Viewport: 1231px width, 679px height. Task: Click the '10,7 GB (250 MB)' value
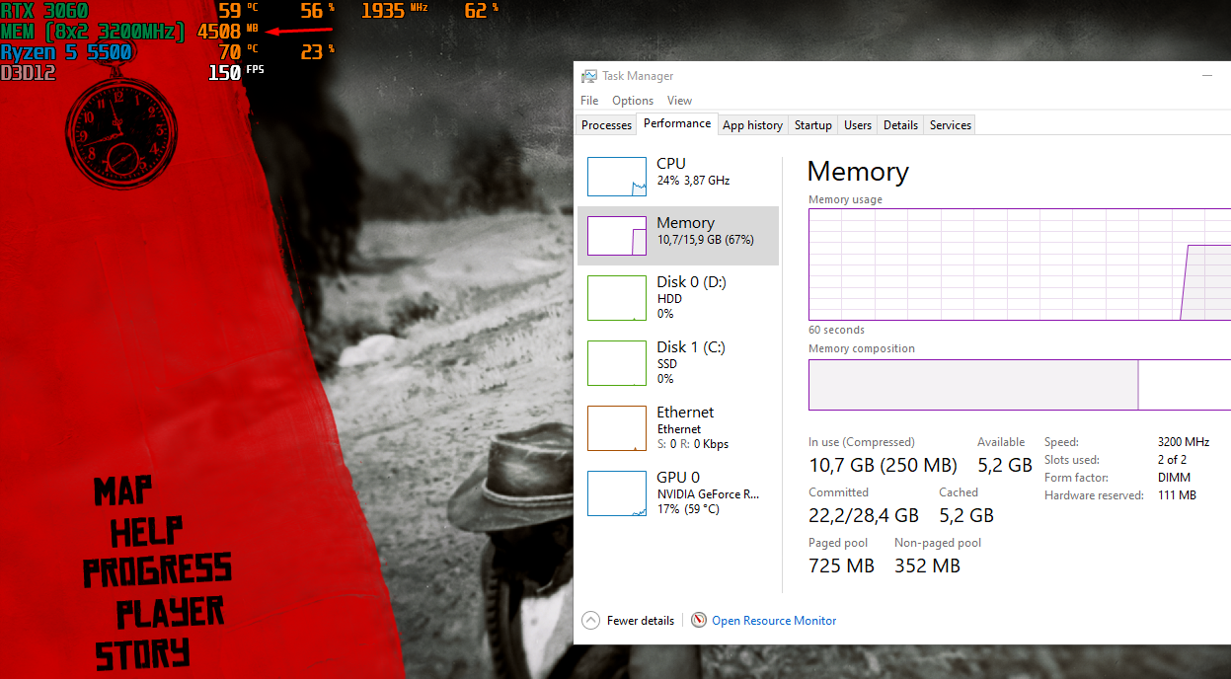[x=883, y=465]
